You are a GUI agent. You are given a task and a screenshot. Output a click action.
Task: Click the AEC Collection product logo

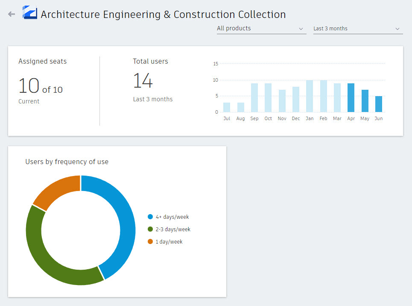(x=30, y=12)
